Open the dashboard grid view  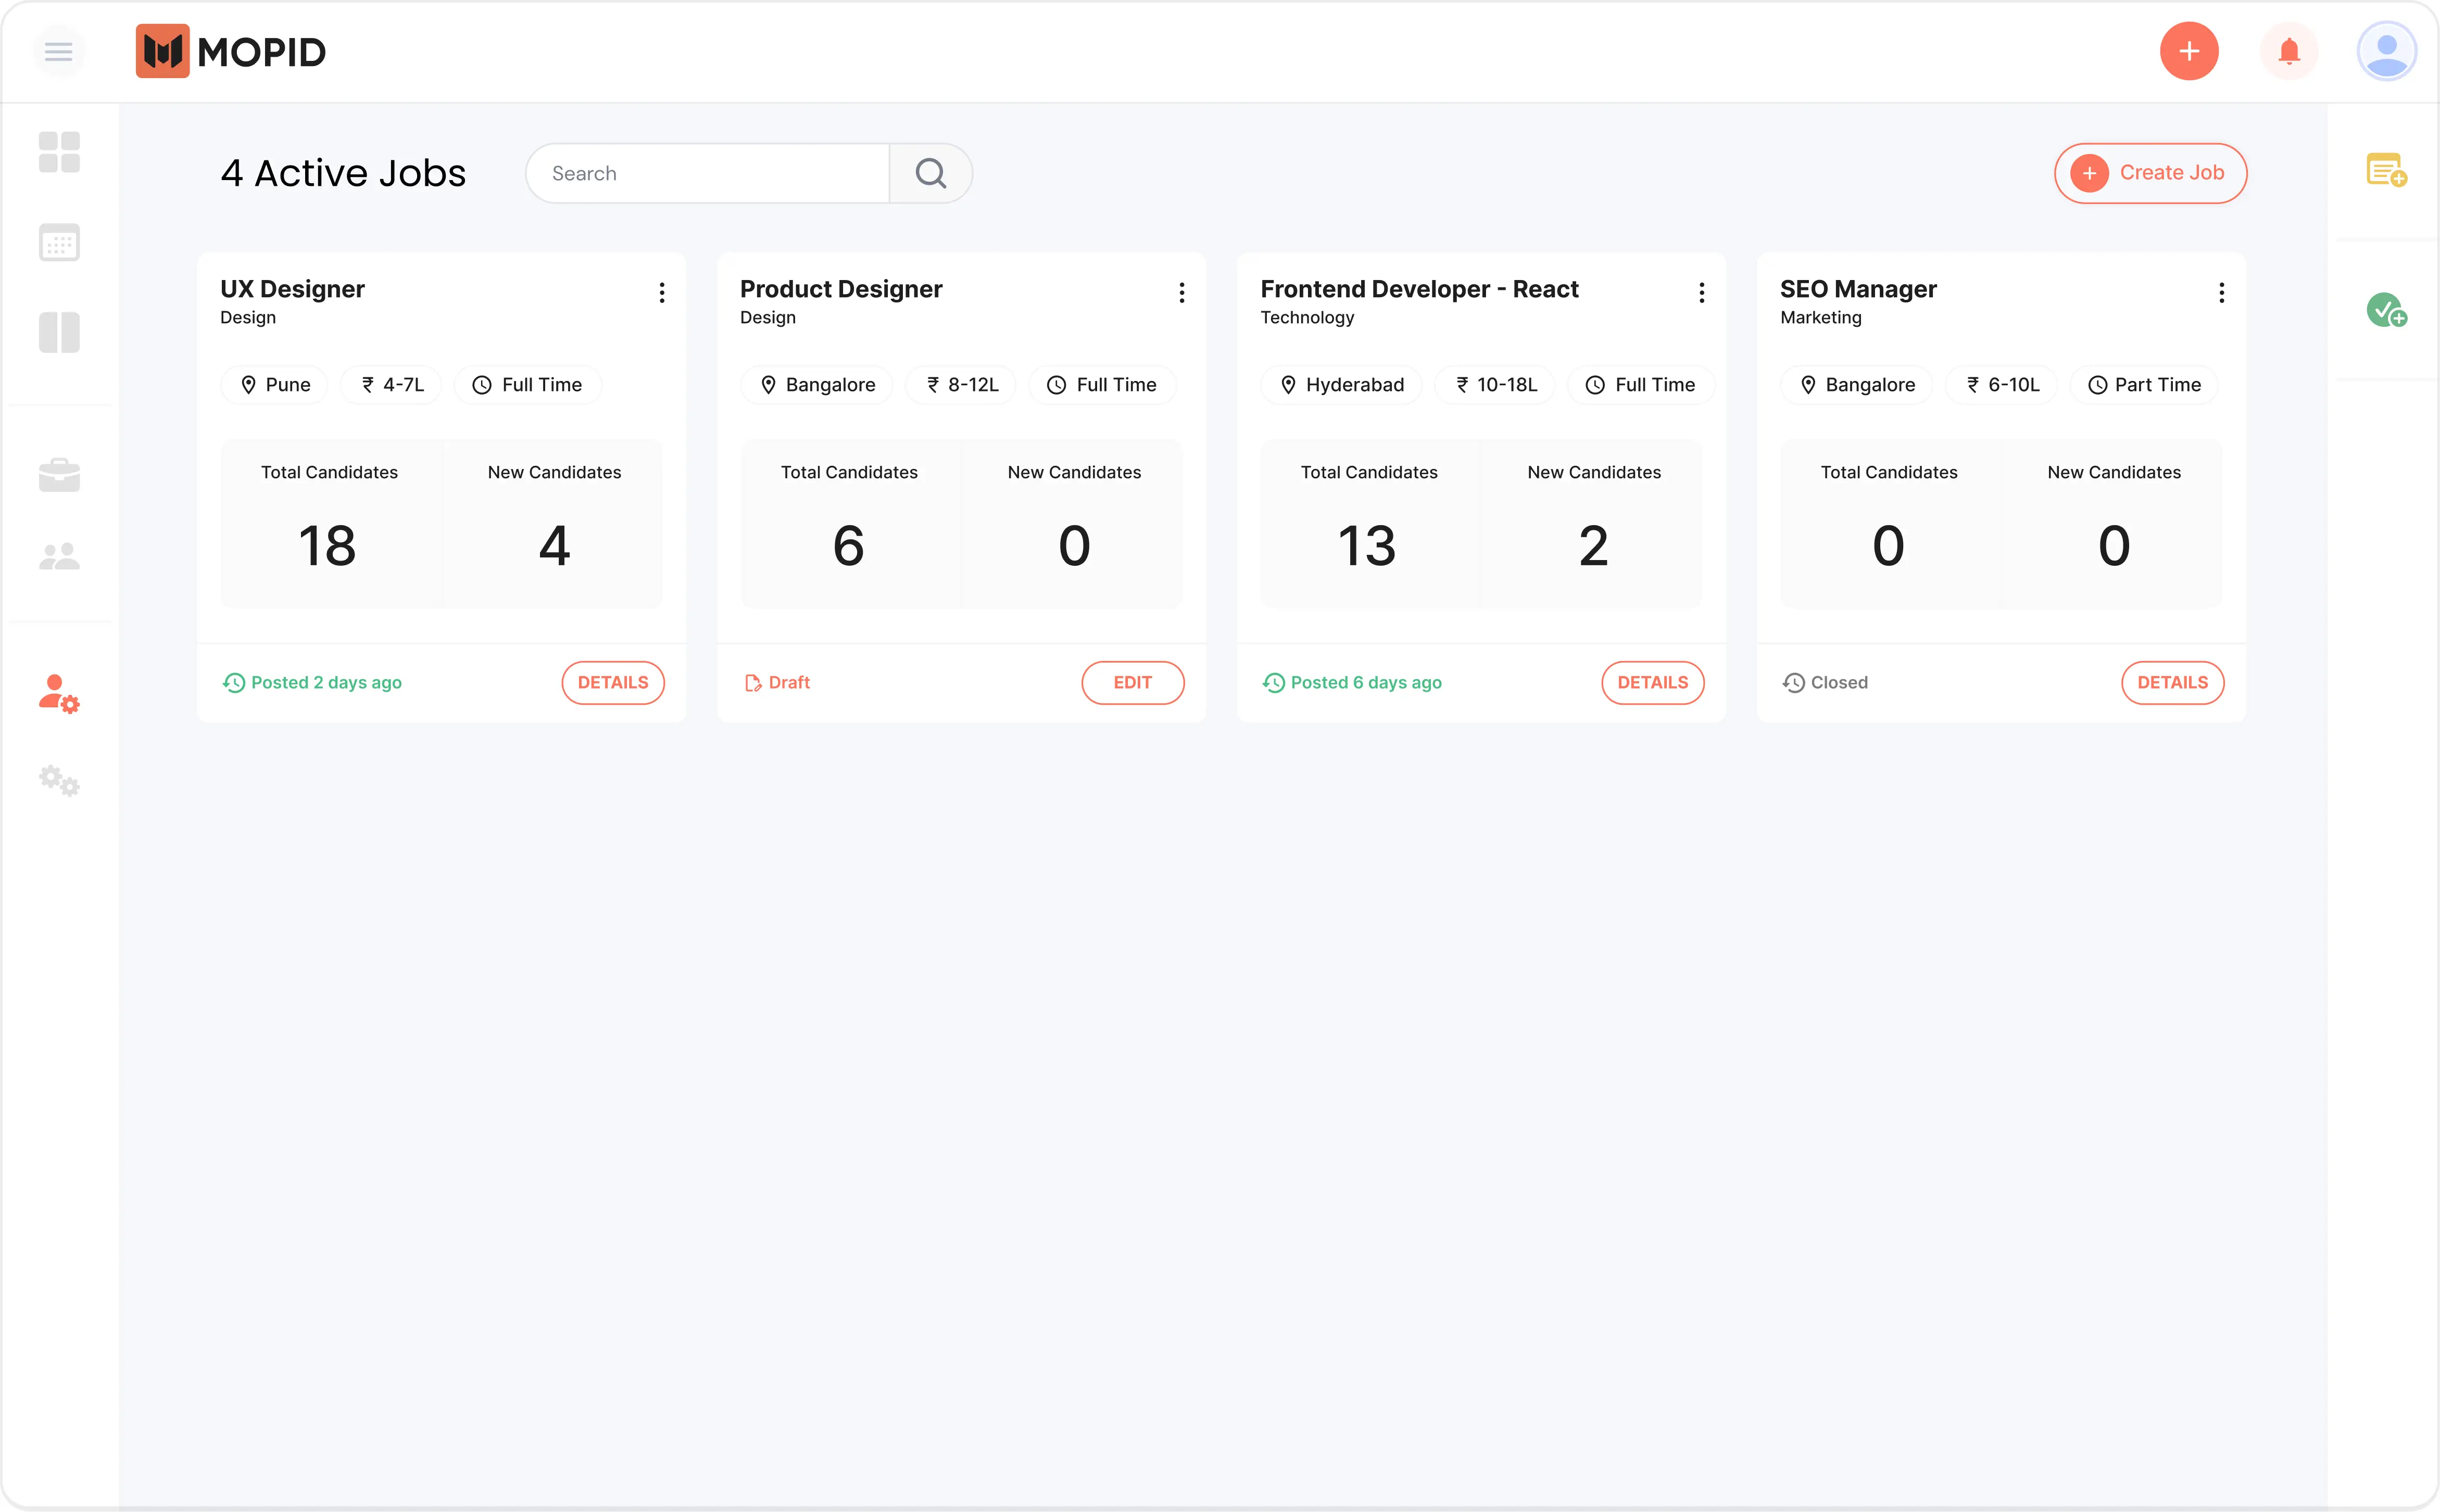(x=59, y=152)
